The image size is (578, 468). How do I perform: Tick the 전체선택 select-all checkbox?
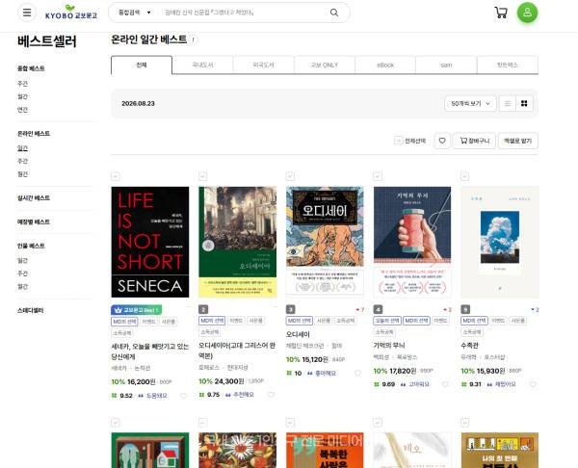click(398, 141)
